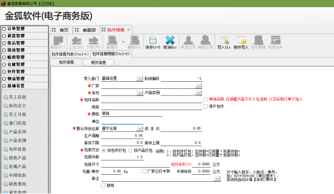Click the 规格 input field
Screen dimensions: 334x194
(x=151, y=107)
